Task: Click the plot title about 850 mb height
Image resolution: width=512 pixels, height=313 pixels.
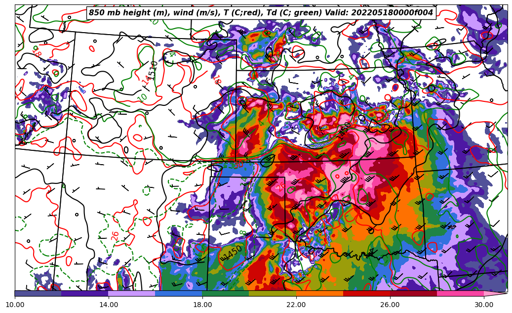Action: pos(261,13)
